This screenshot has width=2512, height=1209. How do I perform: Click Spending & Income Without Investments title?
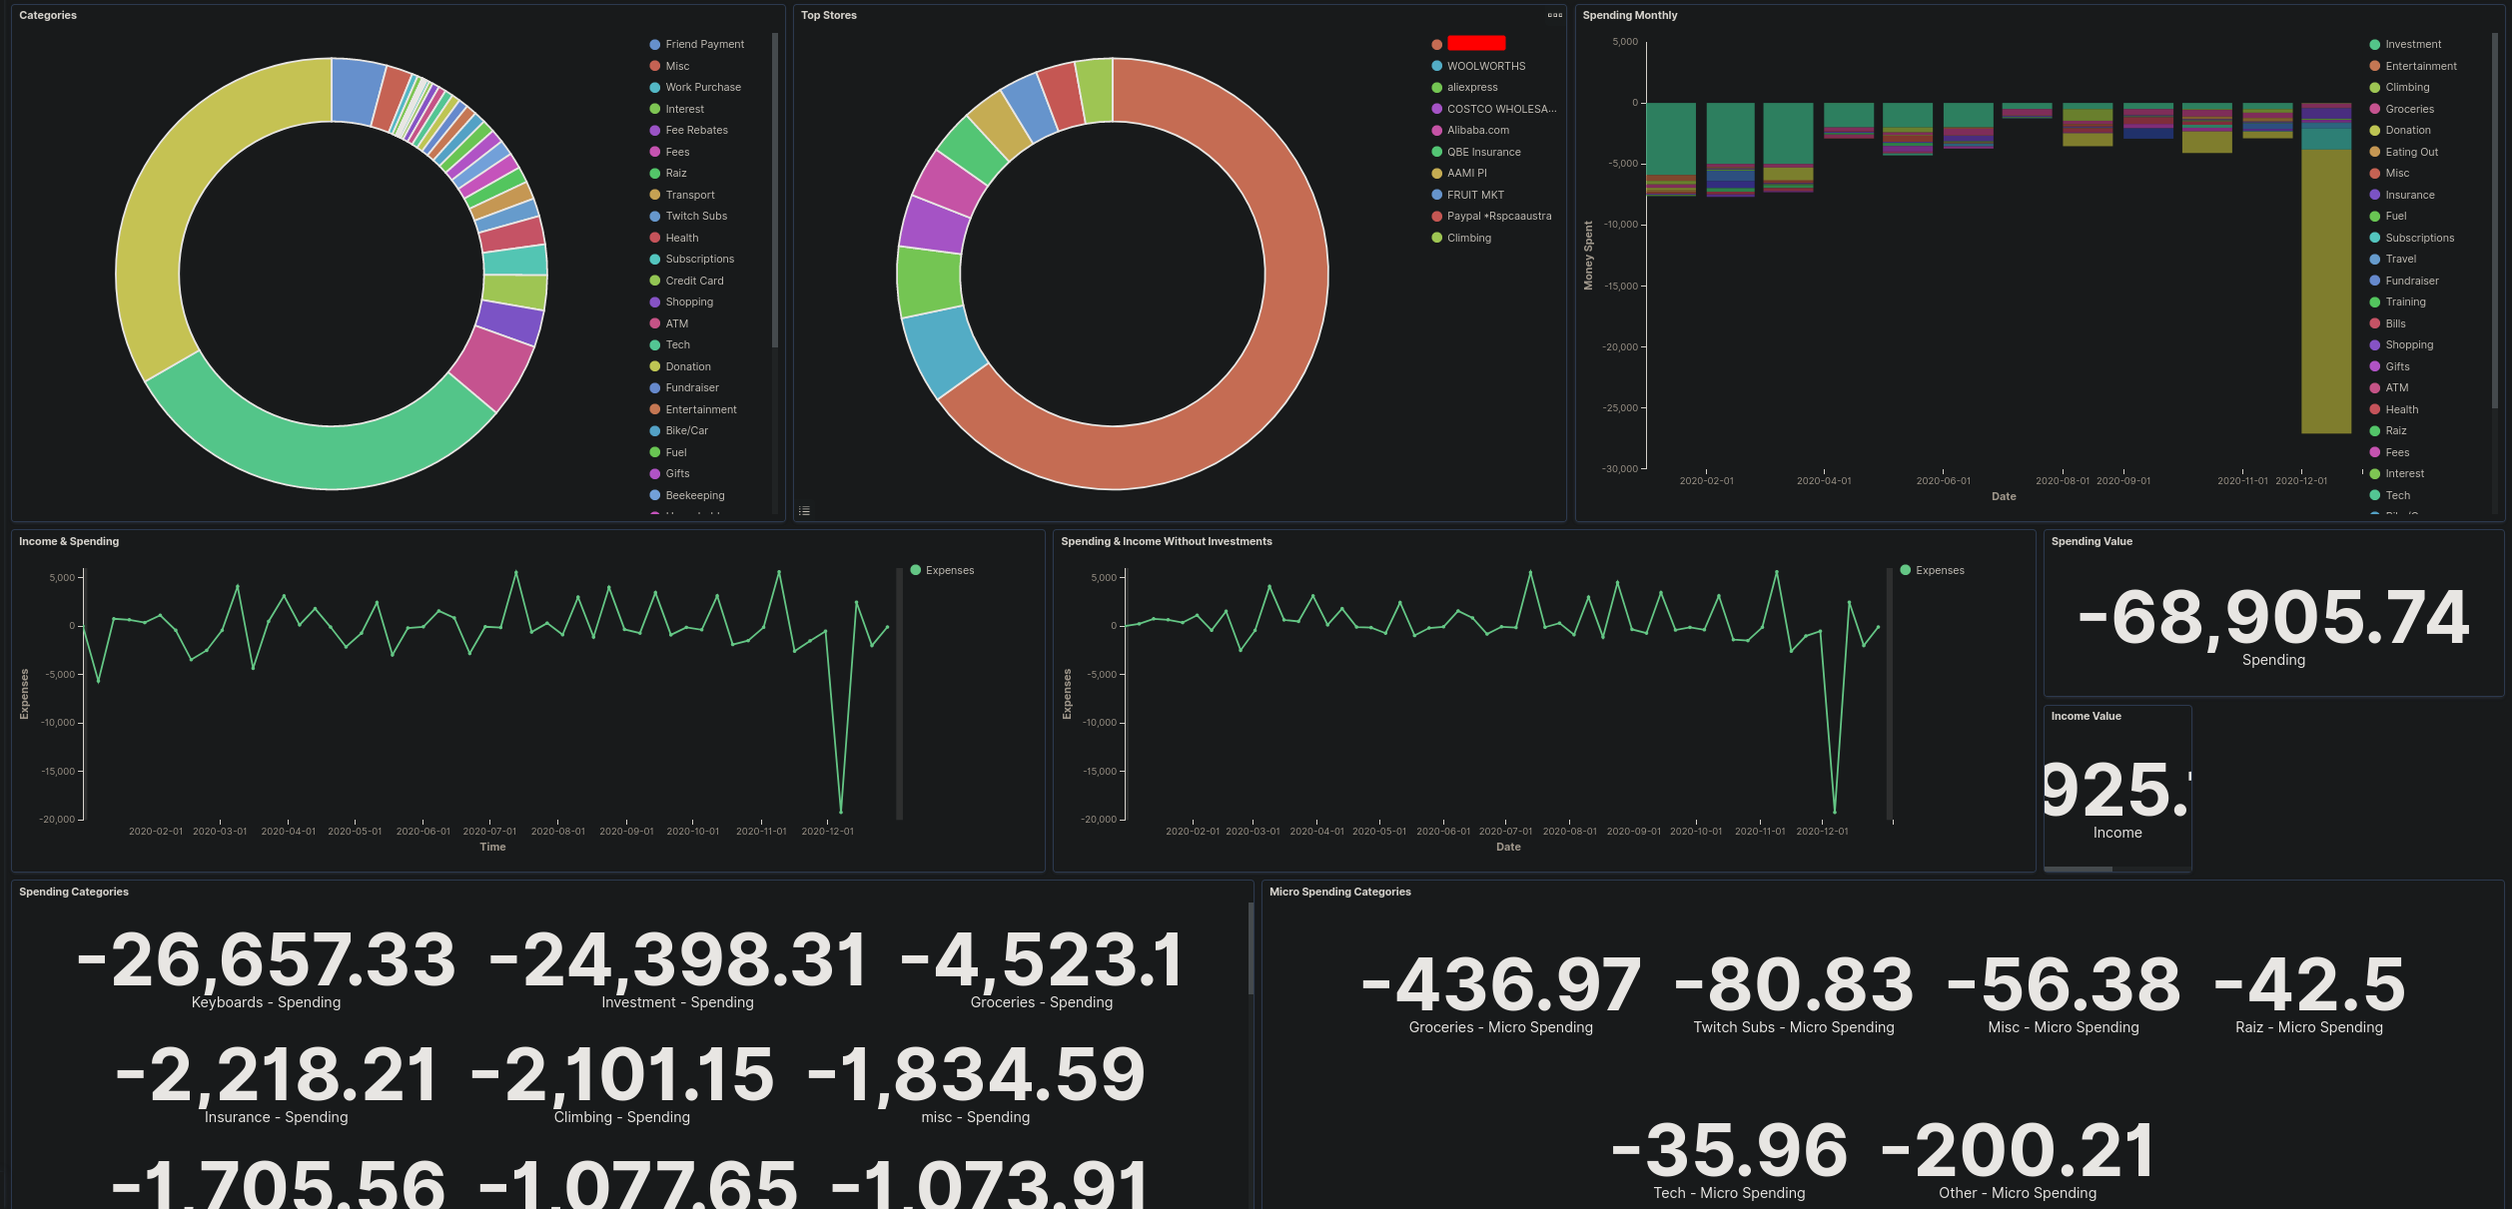(x=1166, y=542)
